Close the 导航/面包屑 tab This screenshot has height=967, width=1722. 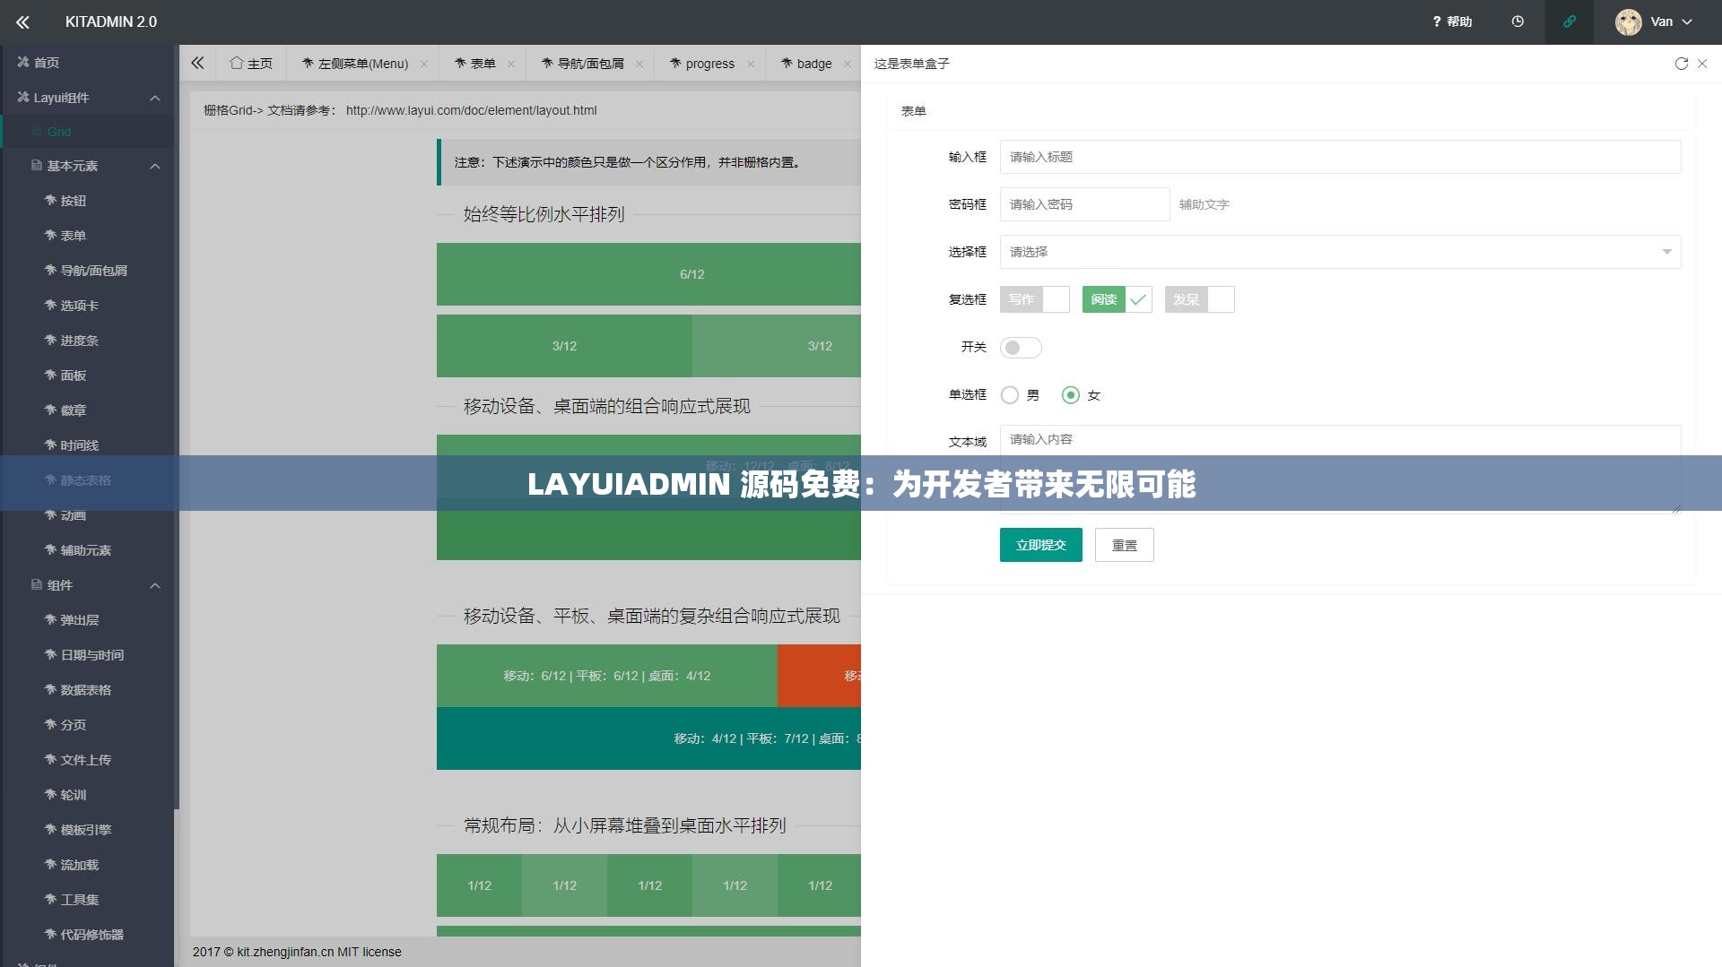[639, 64]
